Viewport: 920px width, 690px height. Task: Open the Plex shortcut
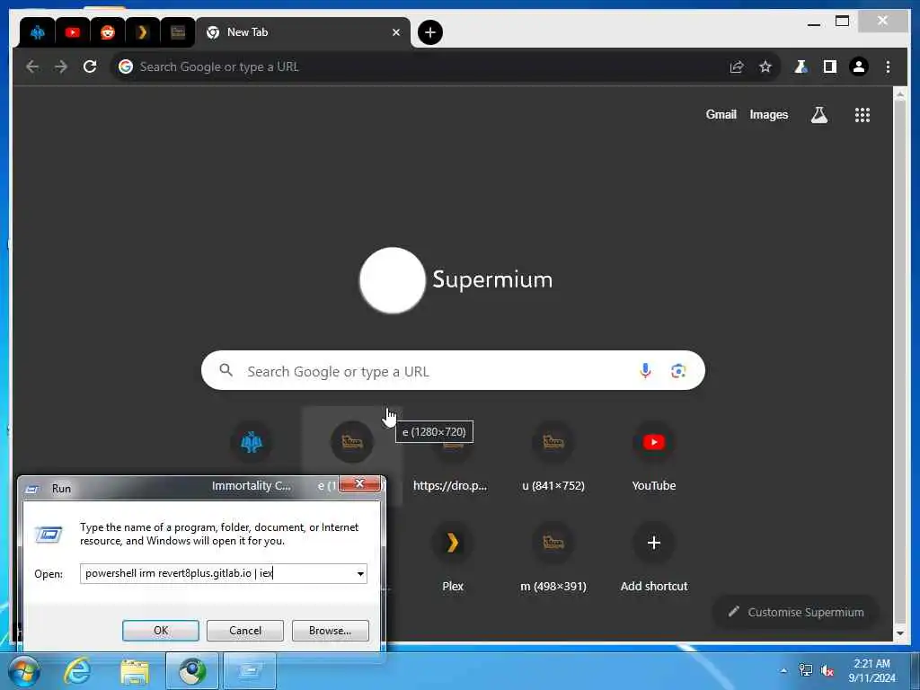453,556
